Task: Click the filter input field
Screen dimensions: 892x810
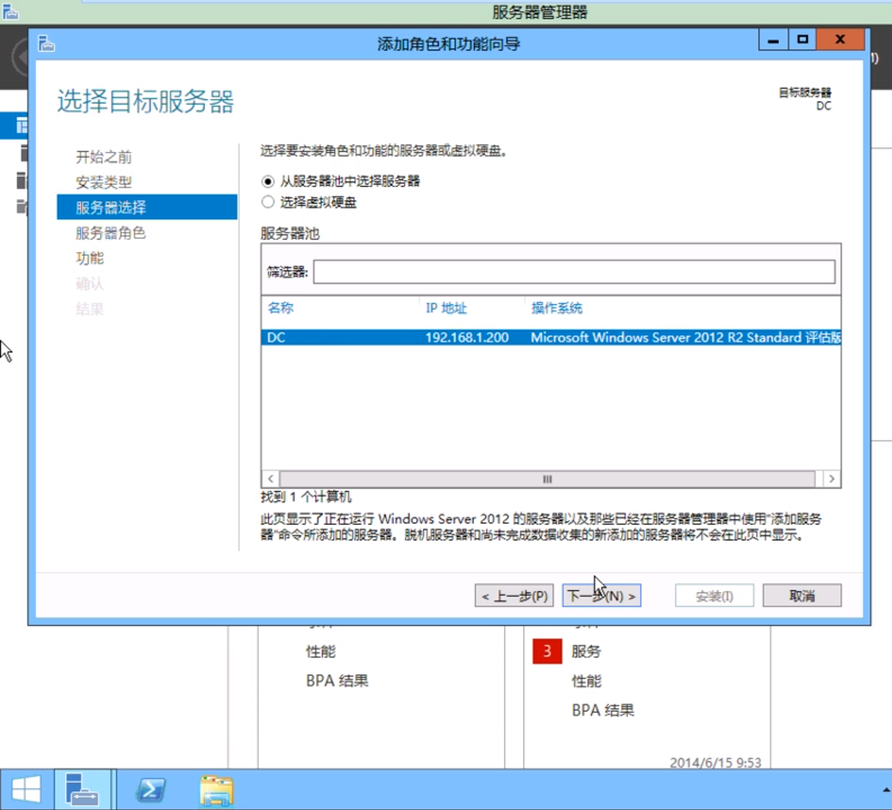Action: pyautogui.click(x=574, y=272)
